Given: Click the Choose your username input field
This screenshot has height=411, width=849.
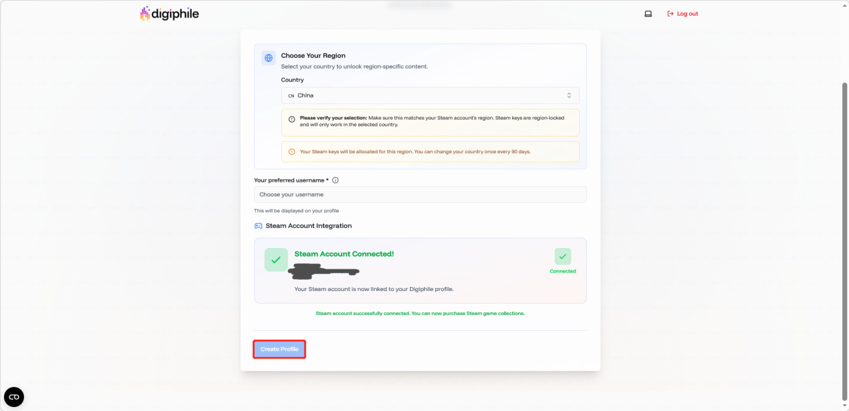Looking at the screenshot, I should (420, 194).
